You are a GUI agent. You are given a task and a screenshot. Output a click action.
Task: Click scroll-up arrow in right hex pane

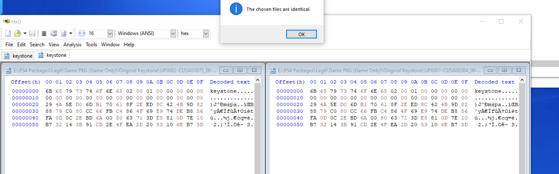pyautogui.click(x=522, y=80)
